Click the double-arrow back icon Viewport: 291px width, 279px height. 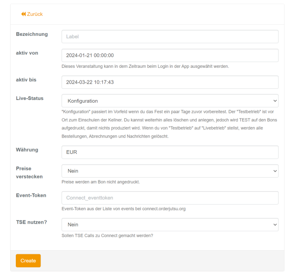click(x=23, y=14)
